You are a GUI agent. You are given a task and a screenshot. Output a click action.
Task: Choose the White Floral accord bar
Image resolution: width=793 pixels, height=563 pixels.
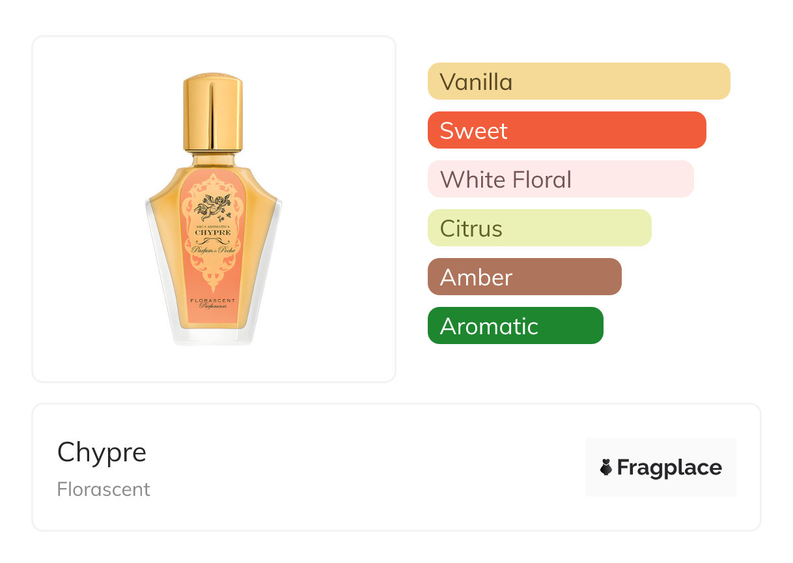(560, 179)
